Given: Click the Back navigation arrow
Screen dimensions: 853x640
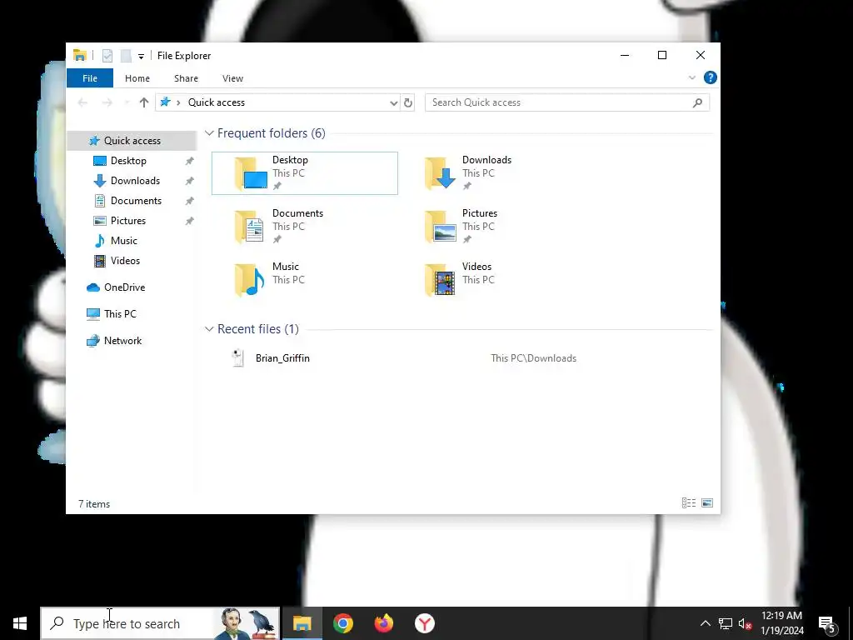Looking at the screenshot, I should pos(82,102).
